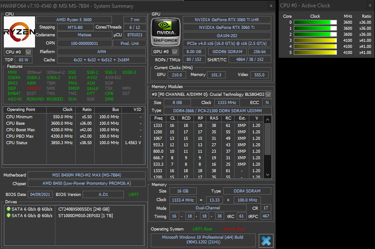Screen dimensions: 375x249
Task: Select the CPU Status row in Operating Point table
Action: [73, 143]
